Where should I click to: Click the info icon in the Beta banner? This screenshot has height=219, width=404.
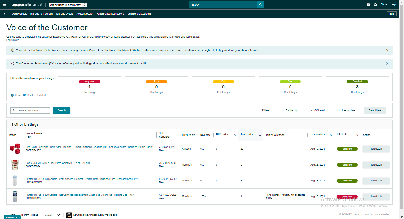(x=13, y=50)
